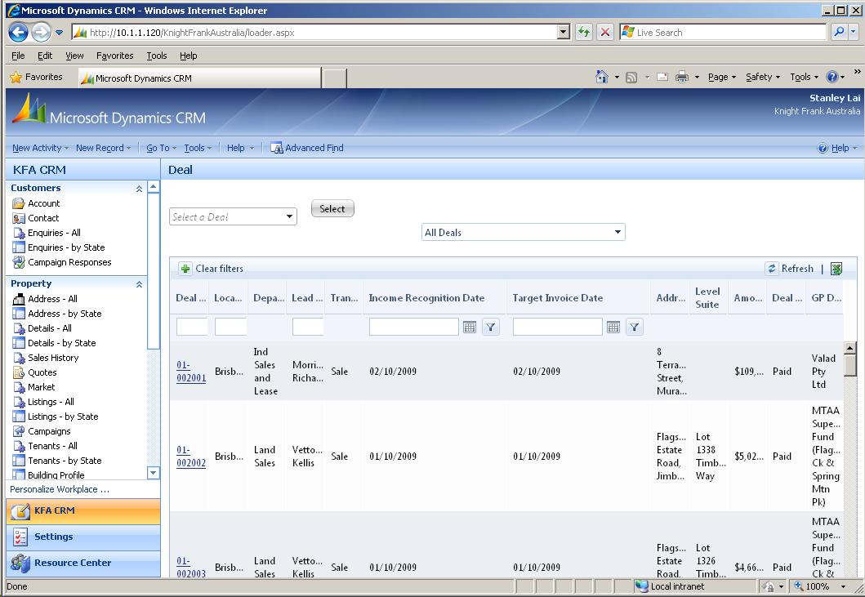Open the Help menu in menu bar
This screenshot has width=865, height=597.
(x=188, y=56)
